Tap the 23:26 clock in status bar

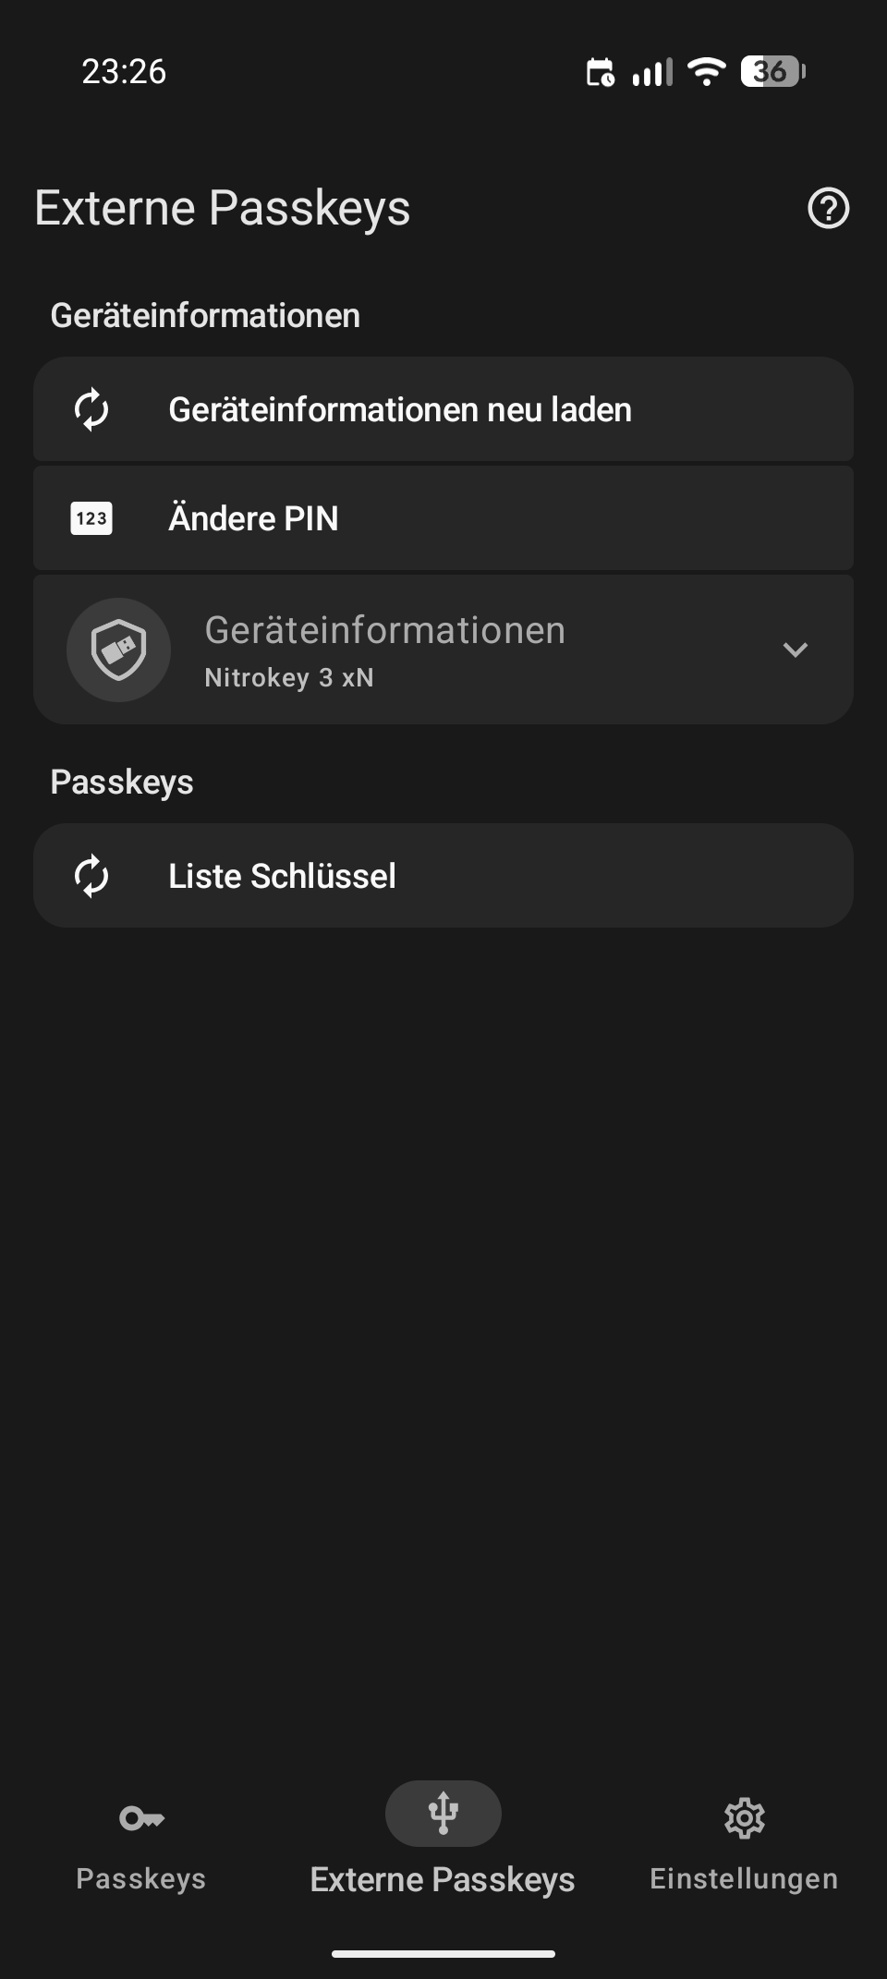point(124,71)
